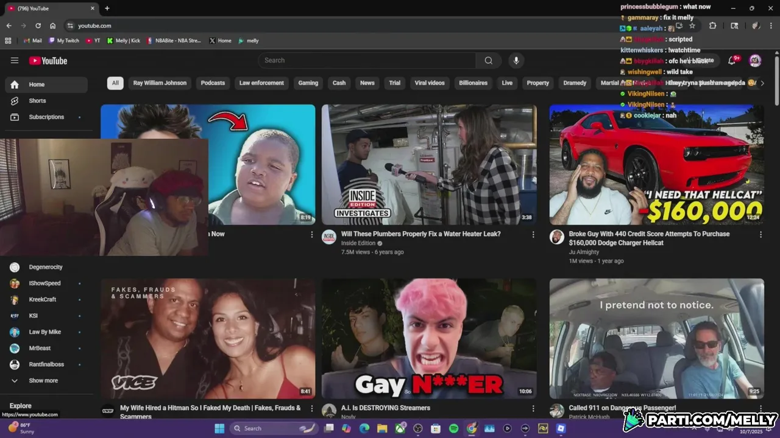Select the Viral videos chip
Viewport: 780px width, 438px height.
430,83
